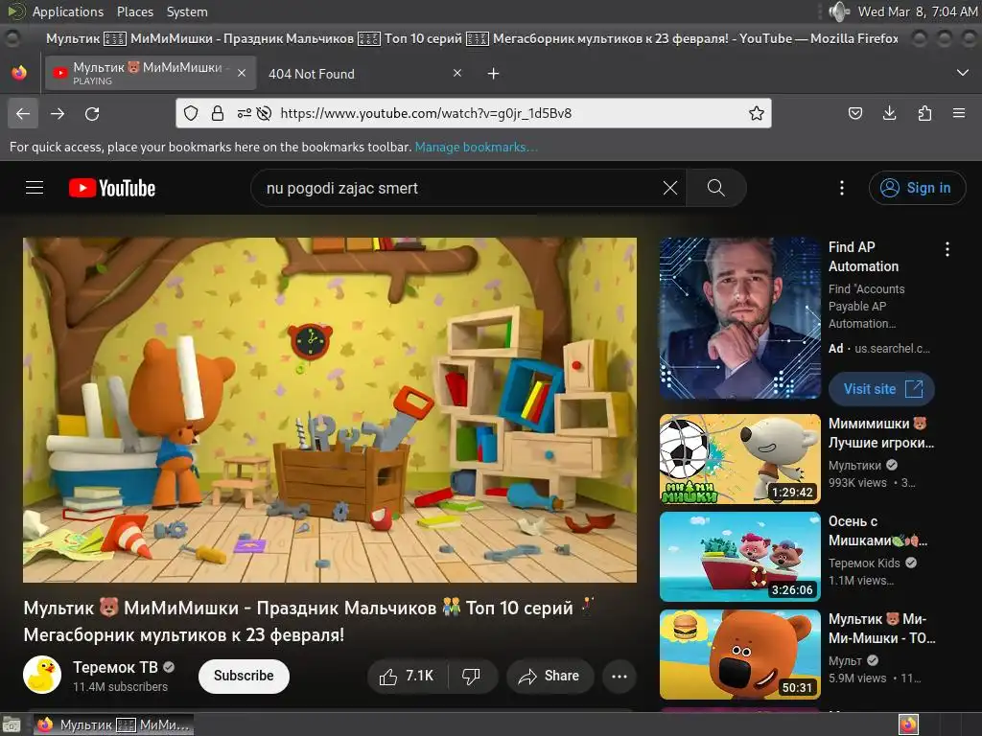Open YouTube settings three-dot menu
Viewport: 982px width, 736px height.
coord(842,188)
